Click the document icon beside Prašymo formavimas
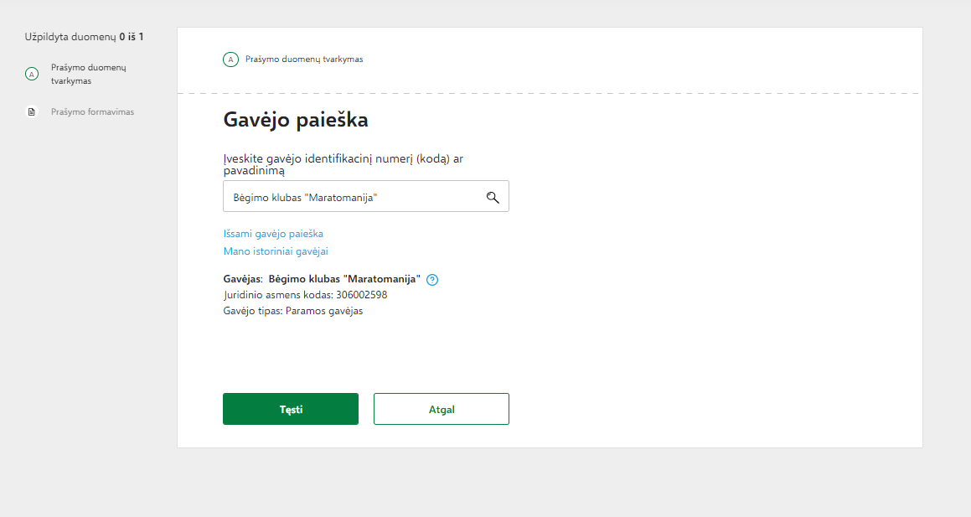This screenshot has height=517, width=971. pyautogui.click(x=32, y=112)
